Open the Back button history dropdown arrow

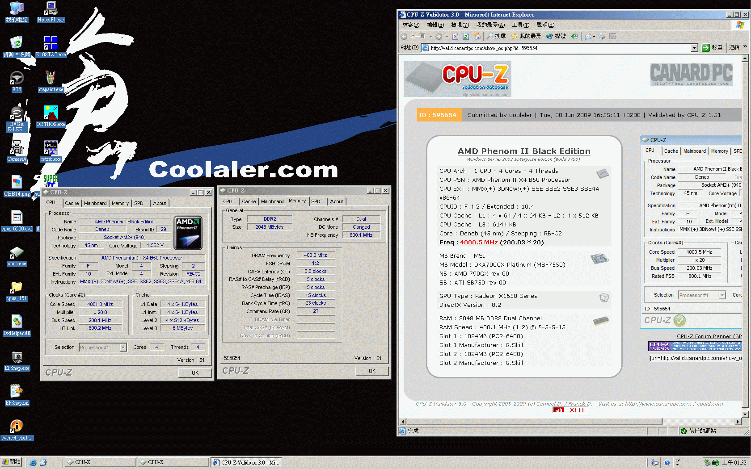(430, 37)
